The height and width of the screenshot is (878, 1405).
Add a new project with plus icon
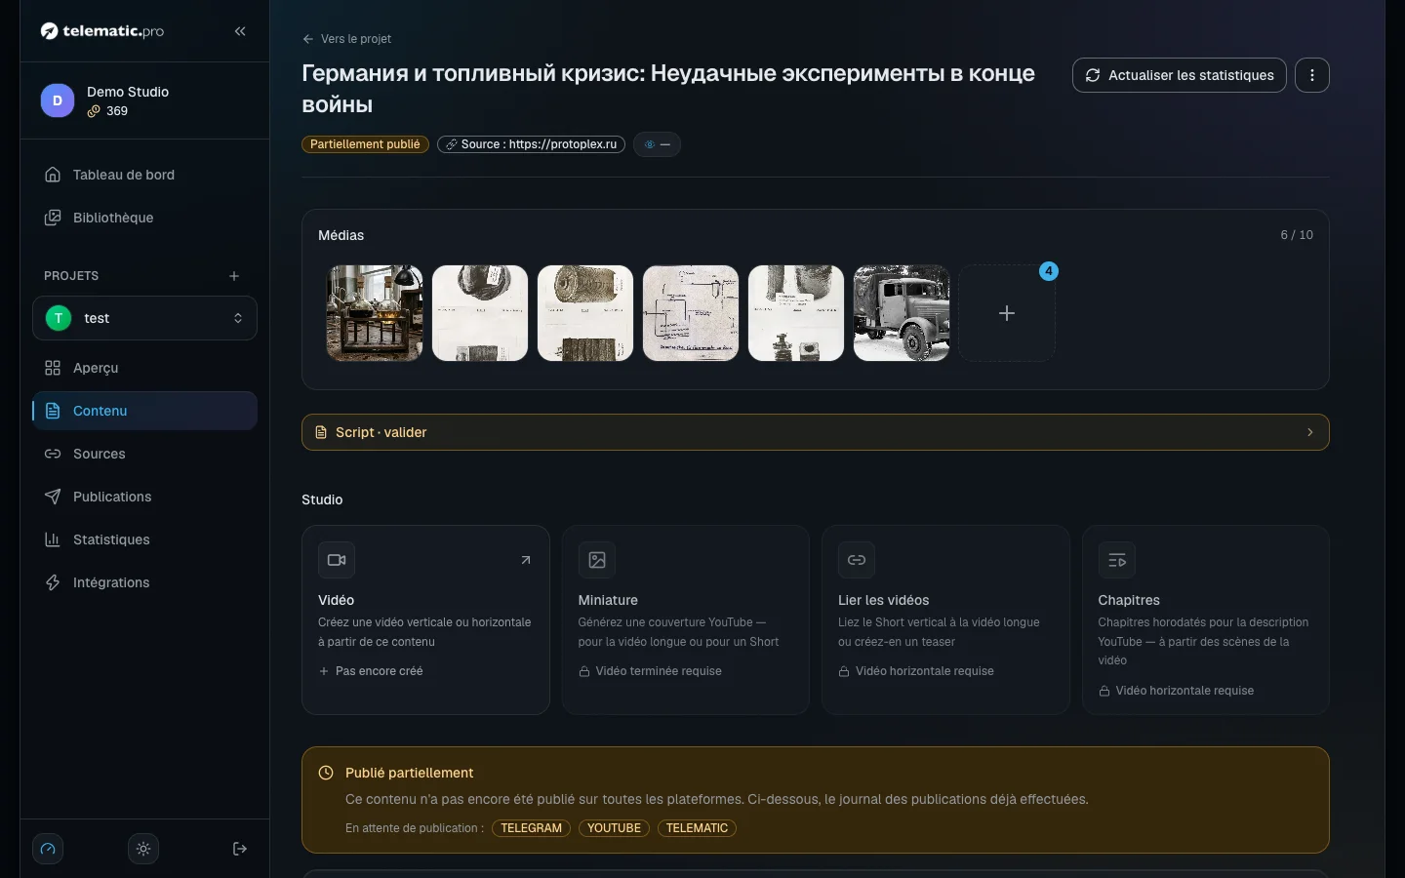click(234, 276)
